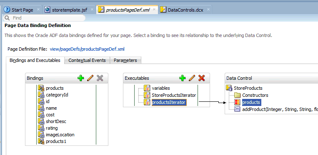Click the products collection icon in Data Control
318x155 pixels.
[237, 102]
